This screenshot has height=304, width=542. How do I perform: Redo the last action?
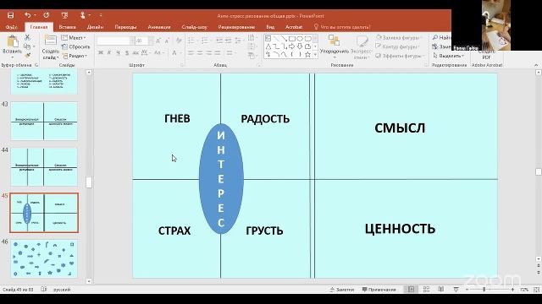pyautogui.click(x=47, y=15)
